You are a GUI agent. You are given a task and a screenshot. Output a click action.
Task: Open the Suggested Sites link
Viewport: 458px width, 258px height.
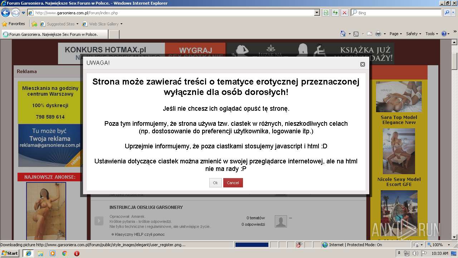point(59,24)
